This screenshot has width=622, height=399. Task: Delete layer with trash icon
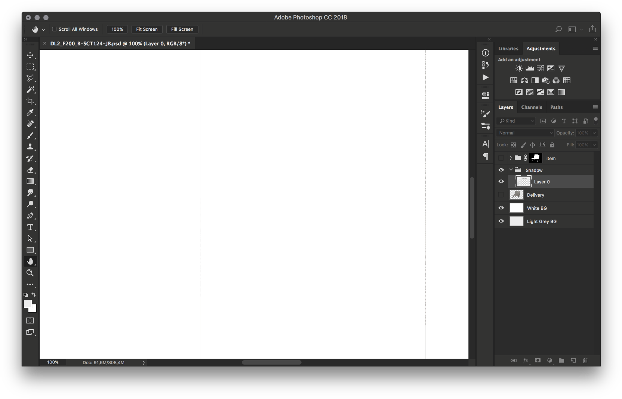click(x=585, y=360)
